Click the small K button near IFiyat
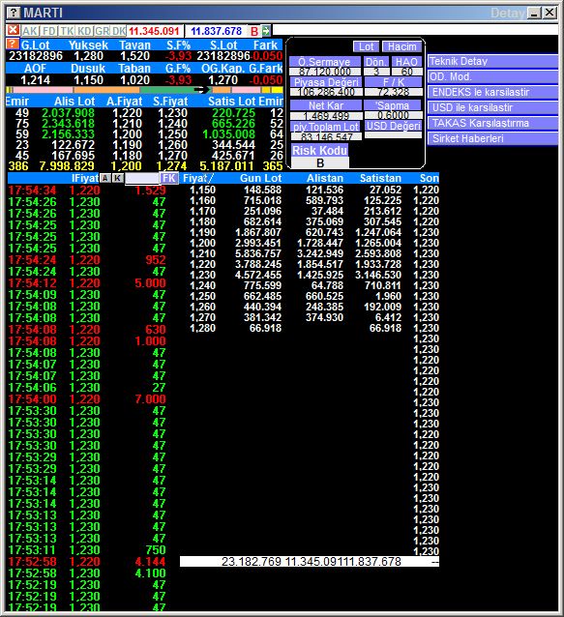This screenshot has height=617, width=564. point(117,178)
